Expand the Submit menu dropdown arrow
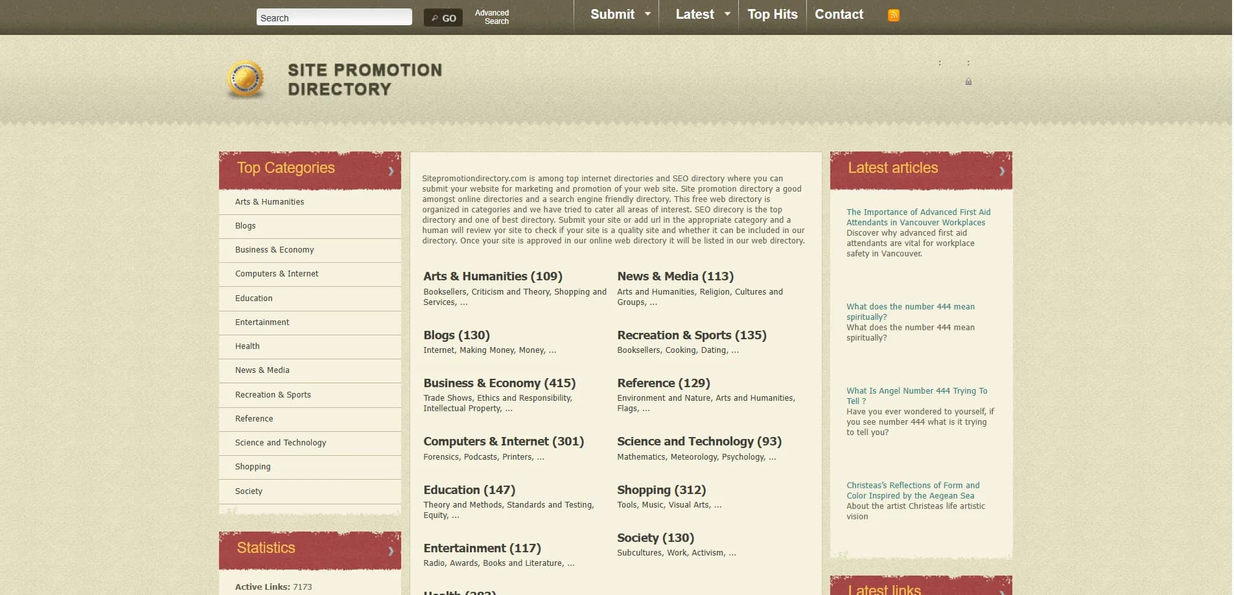 (x=647, y=14)
